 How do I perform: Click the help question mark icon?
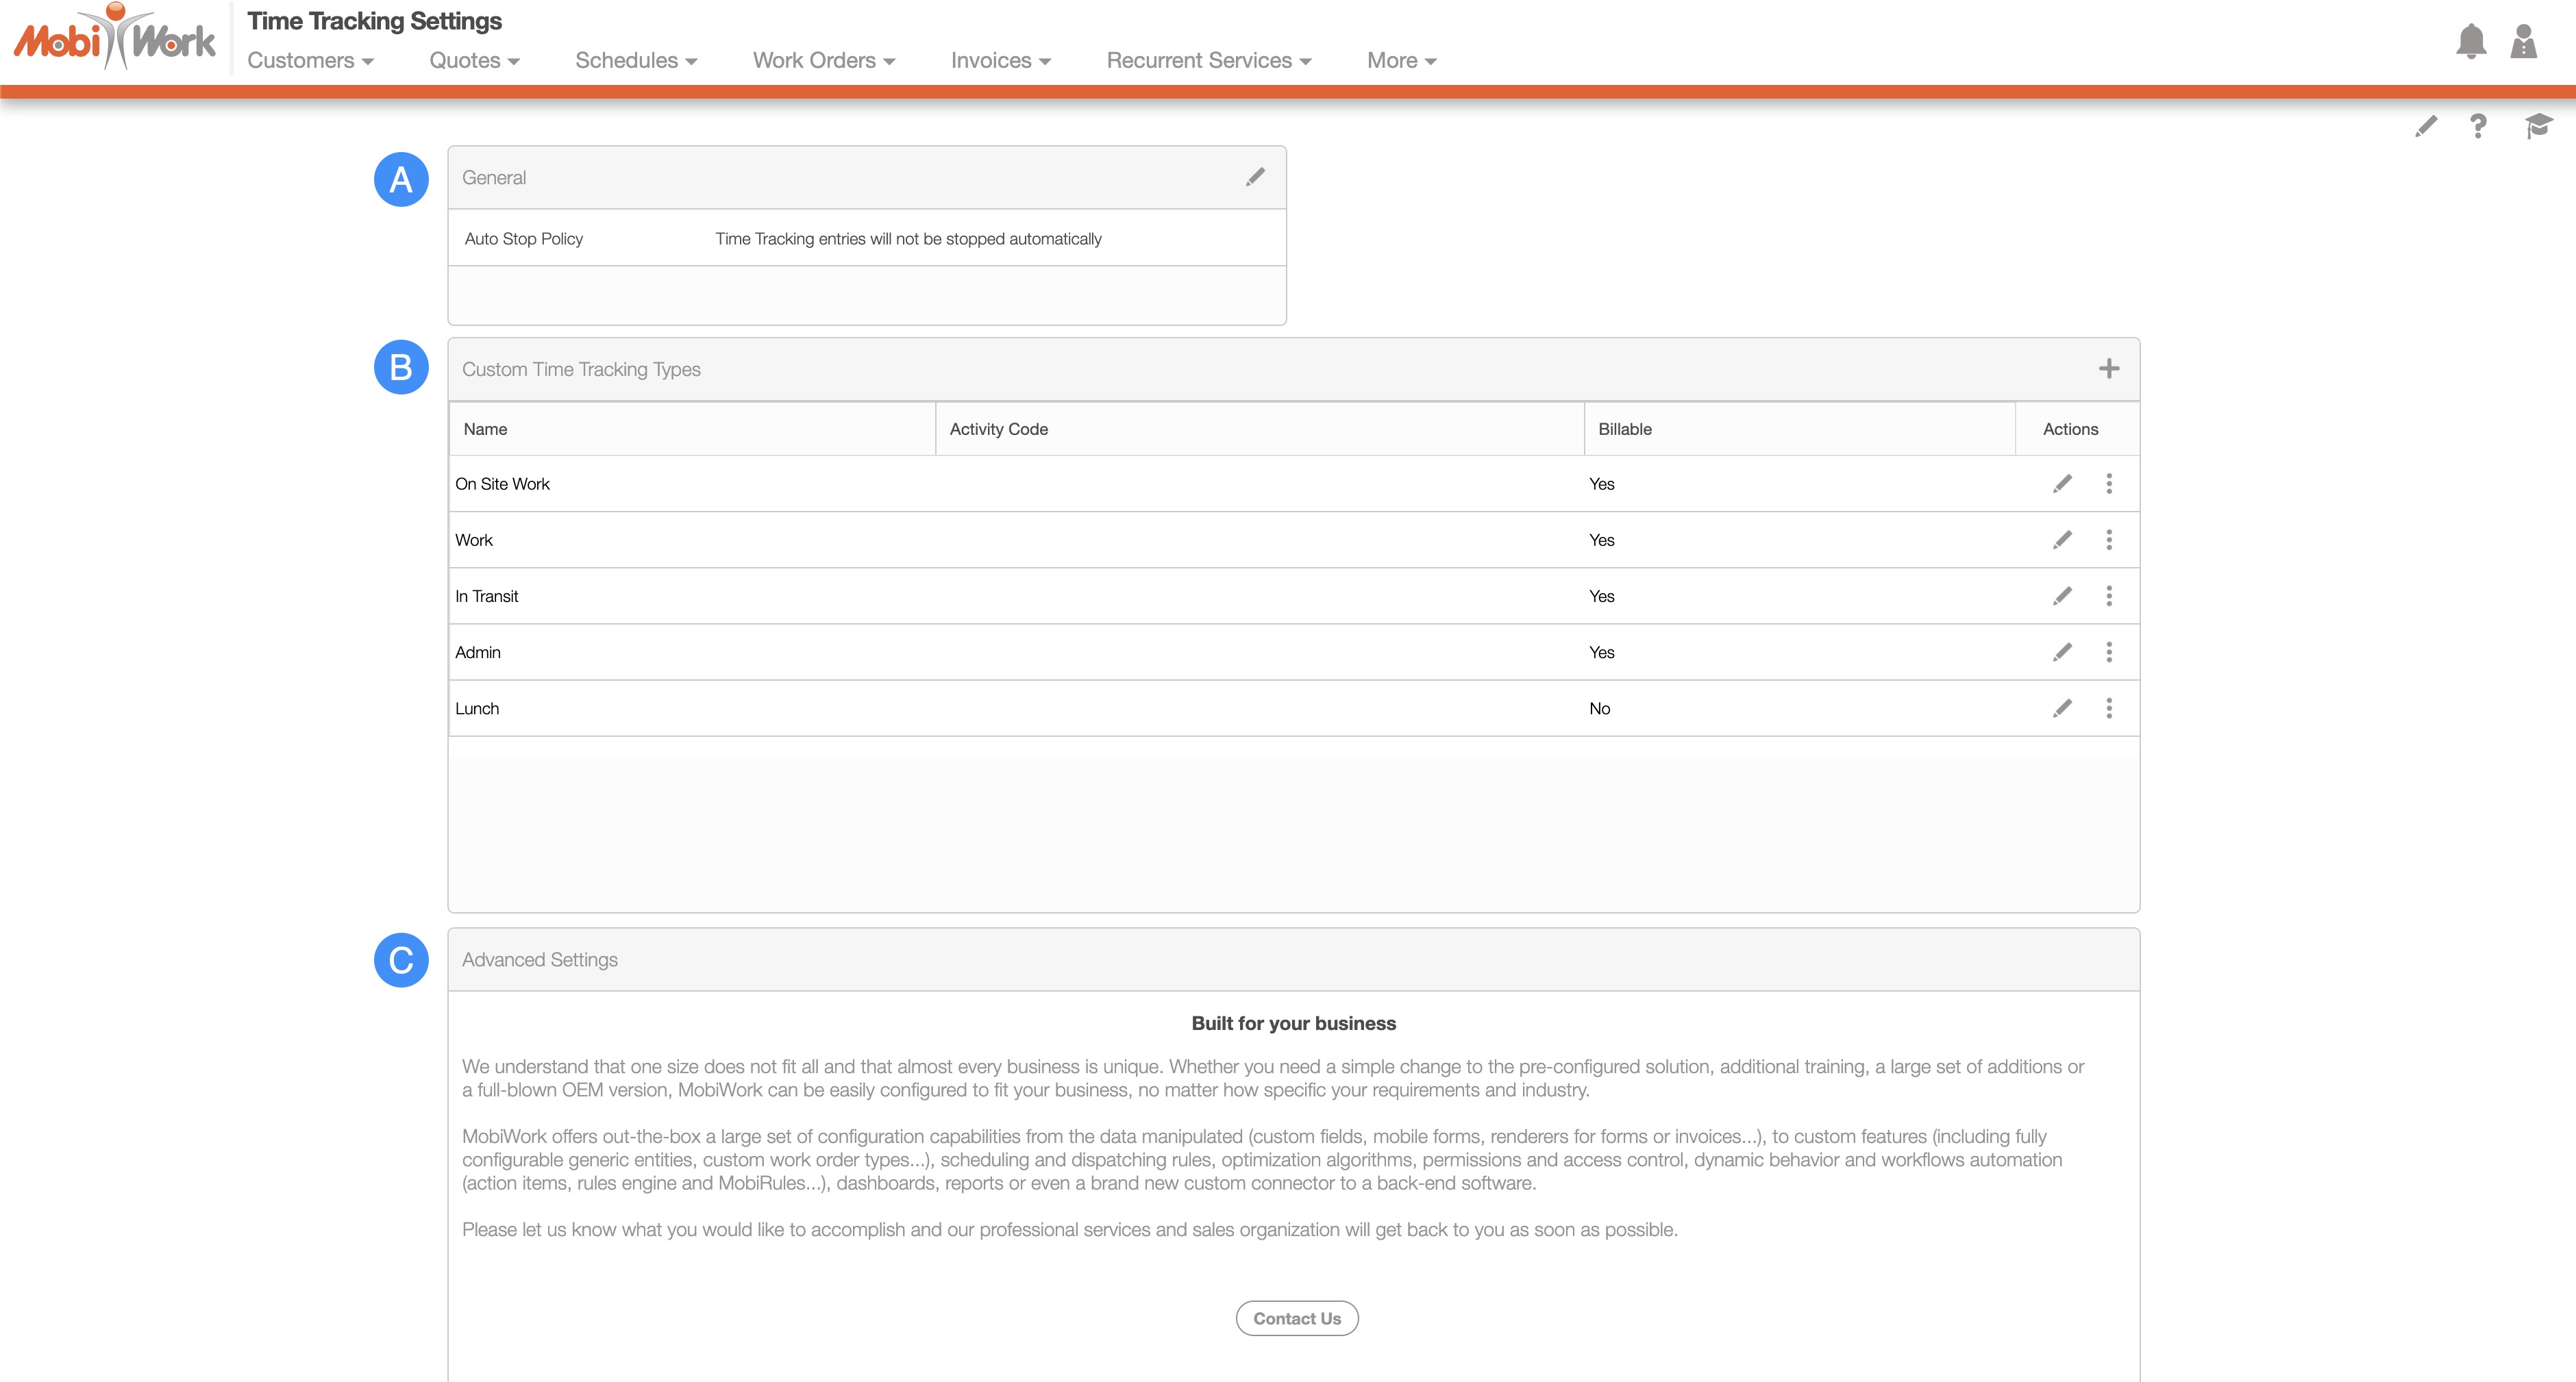coord(2478,126)
